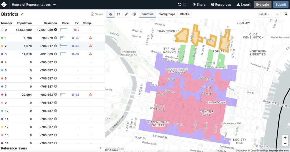Click the undo arrow icon

click(x=180, y=5)
